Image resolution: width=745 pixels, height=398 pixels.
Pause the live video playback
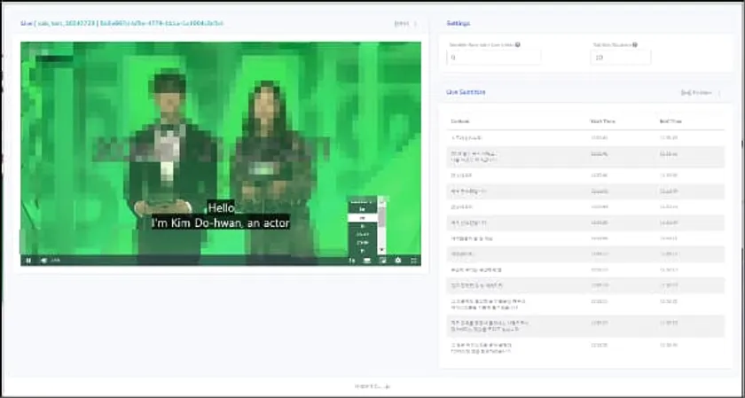(28, 261)
